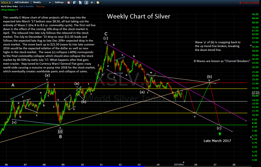Share chart on Facebook icon
The height and width of the screenshot is (167, 261).
[x=86, y=2]
